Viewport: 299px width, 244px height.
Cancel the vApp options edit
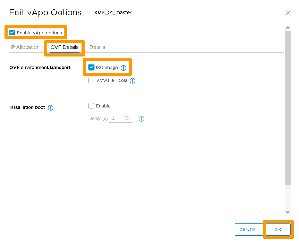point(249,229)
